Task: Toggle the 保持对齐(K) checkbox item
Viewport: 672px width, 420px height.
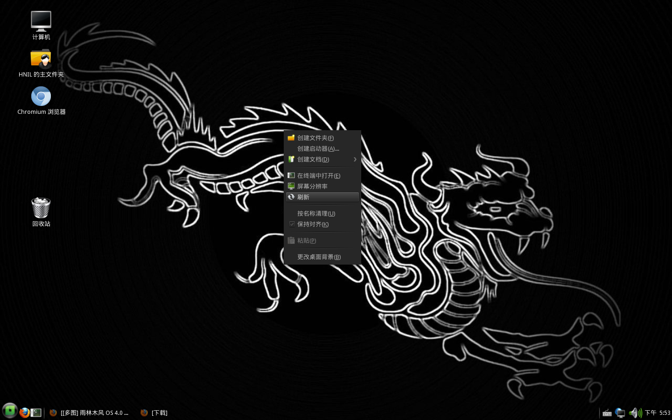Action: tap(322, 224)
